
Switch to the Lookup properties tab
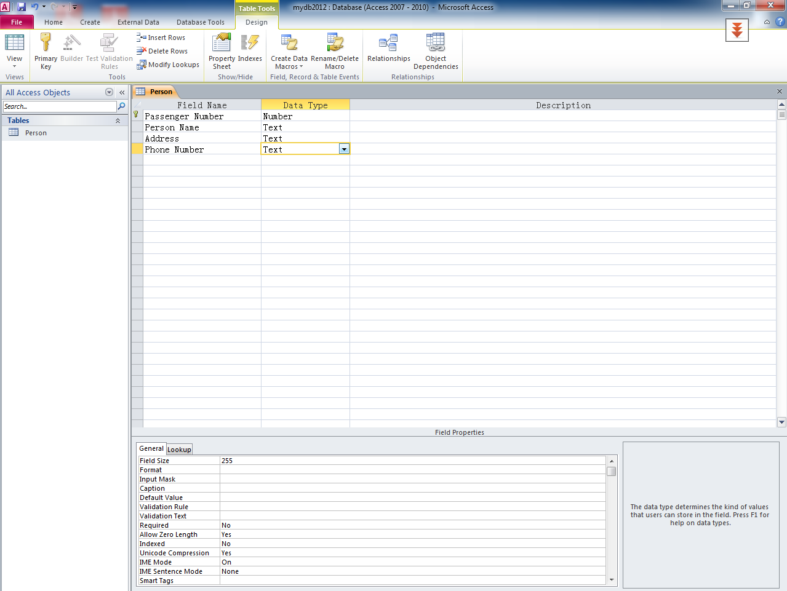click(179, 450)
